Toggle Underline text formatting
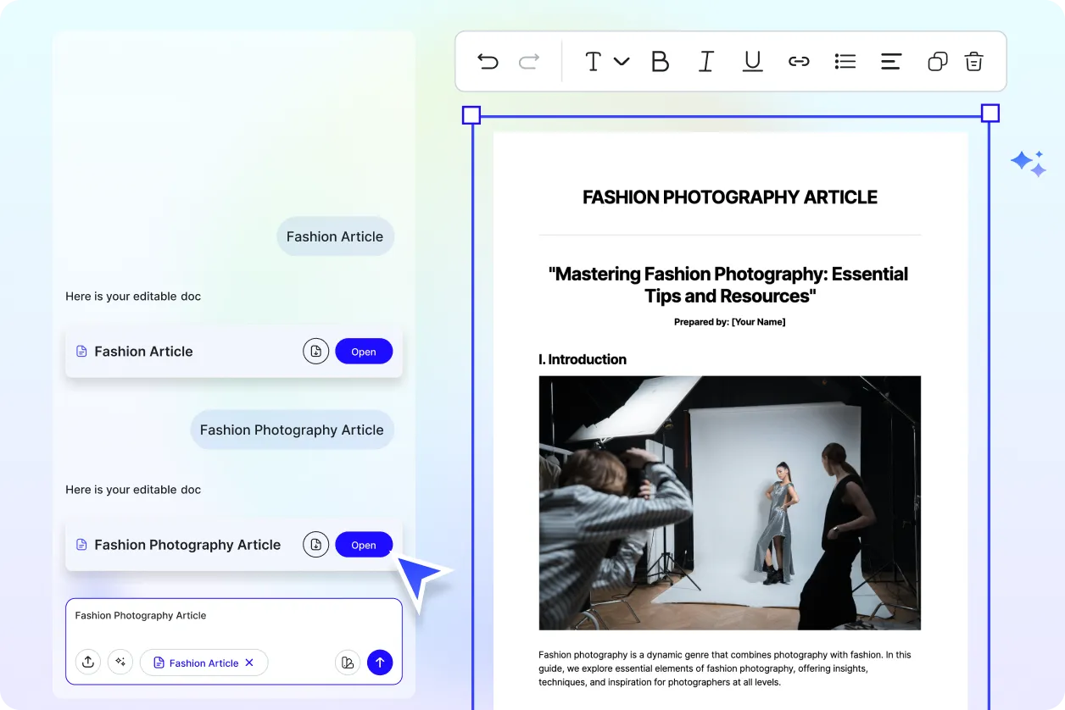 pos(752,61)
